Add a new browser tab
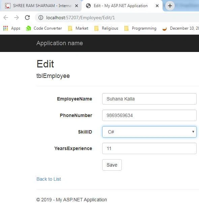Screen dimensions: 199x203 170,6
